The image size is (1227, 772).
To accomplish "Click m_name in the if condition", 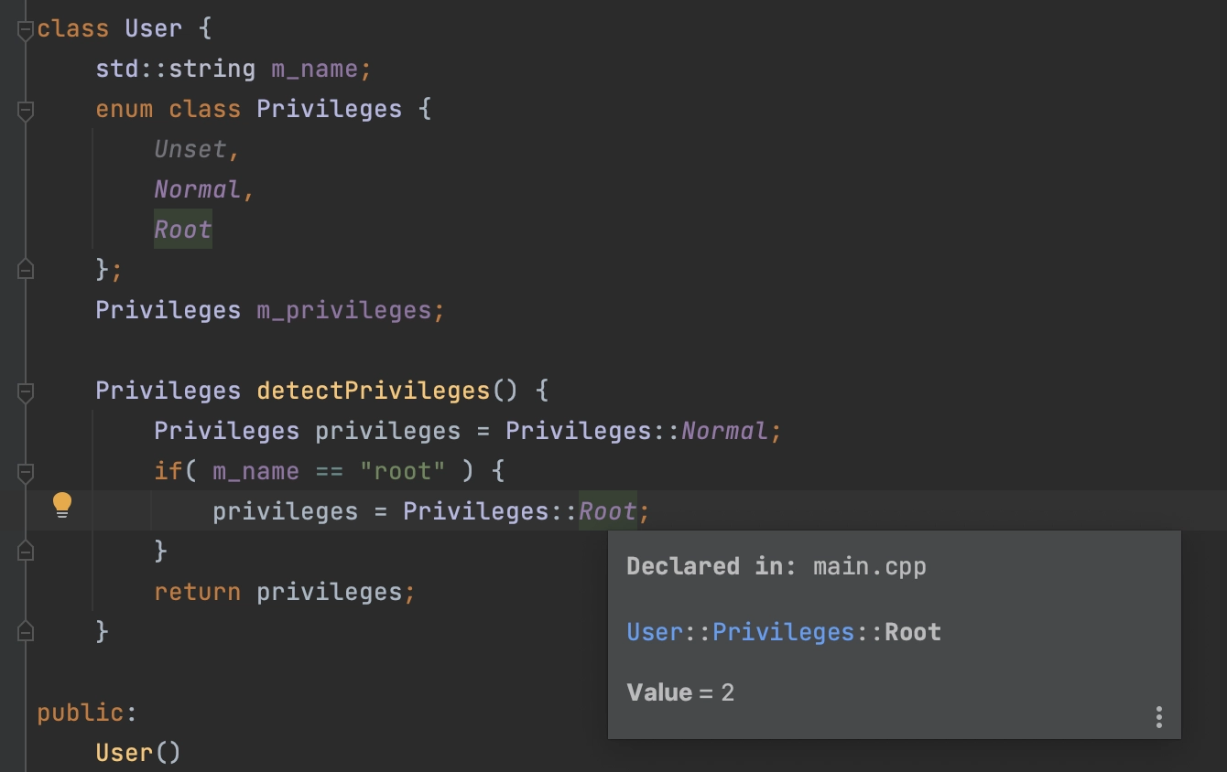I will tap(255, 471).
